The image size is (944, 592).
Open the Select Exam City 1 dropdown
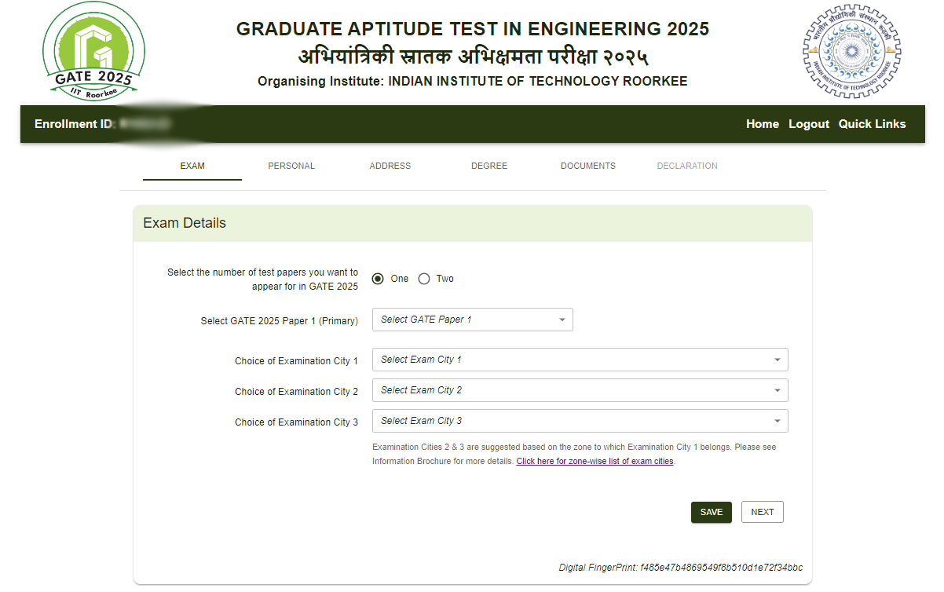coord(580,359)
